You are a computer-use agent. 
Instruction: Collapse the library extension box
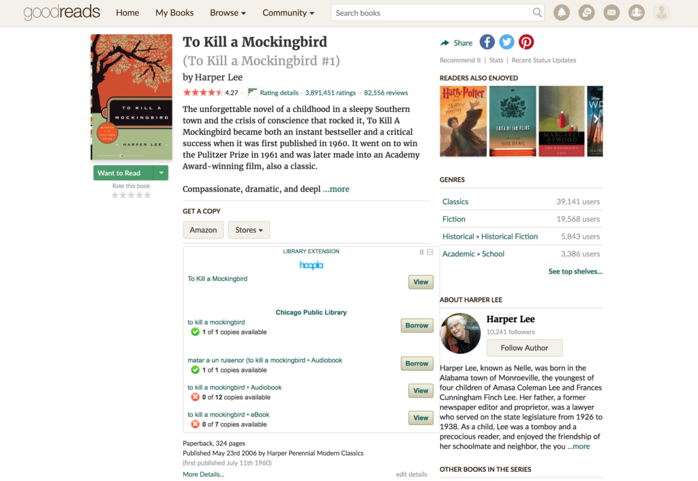pyautogui.click(x=430, y=252)
